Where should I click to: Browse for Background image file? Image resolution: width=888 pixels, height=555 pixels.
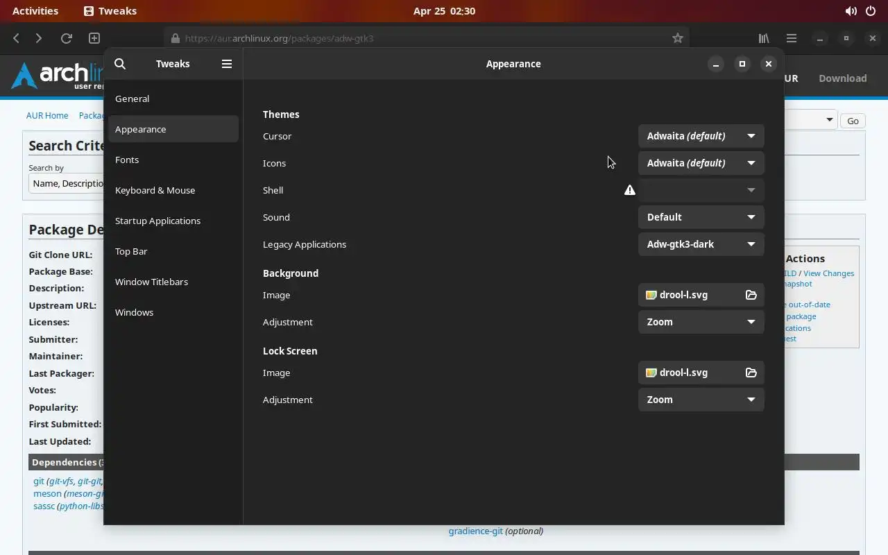[751, 295]
